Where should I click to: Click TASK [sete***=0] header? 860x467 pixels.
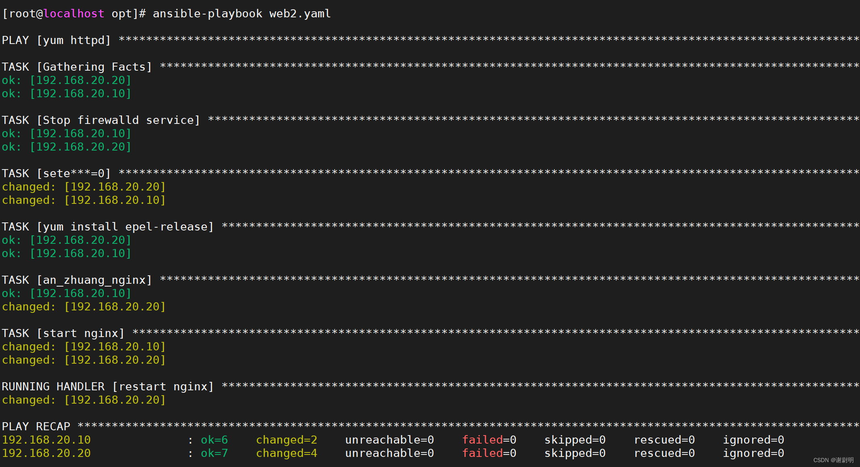(x=56, y=174)
